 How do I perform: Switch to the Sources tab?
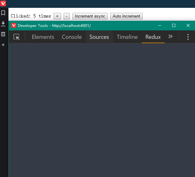[x=99, y=37]
